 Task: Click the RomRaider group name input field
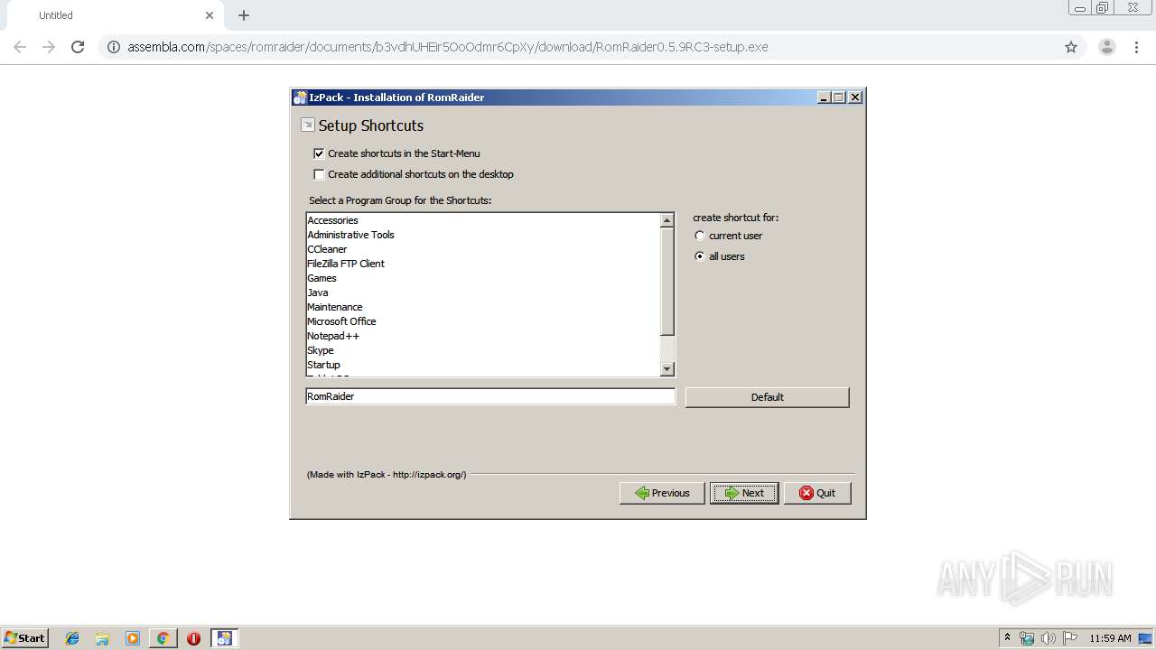490,396
